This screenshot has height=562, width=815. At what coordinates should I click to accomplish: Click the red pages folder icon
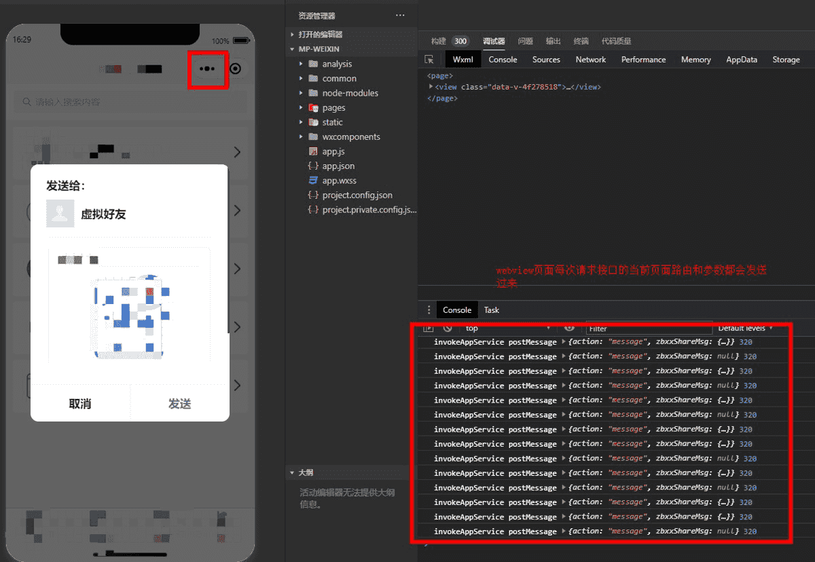[313, 107]
